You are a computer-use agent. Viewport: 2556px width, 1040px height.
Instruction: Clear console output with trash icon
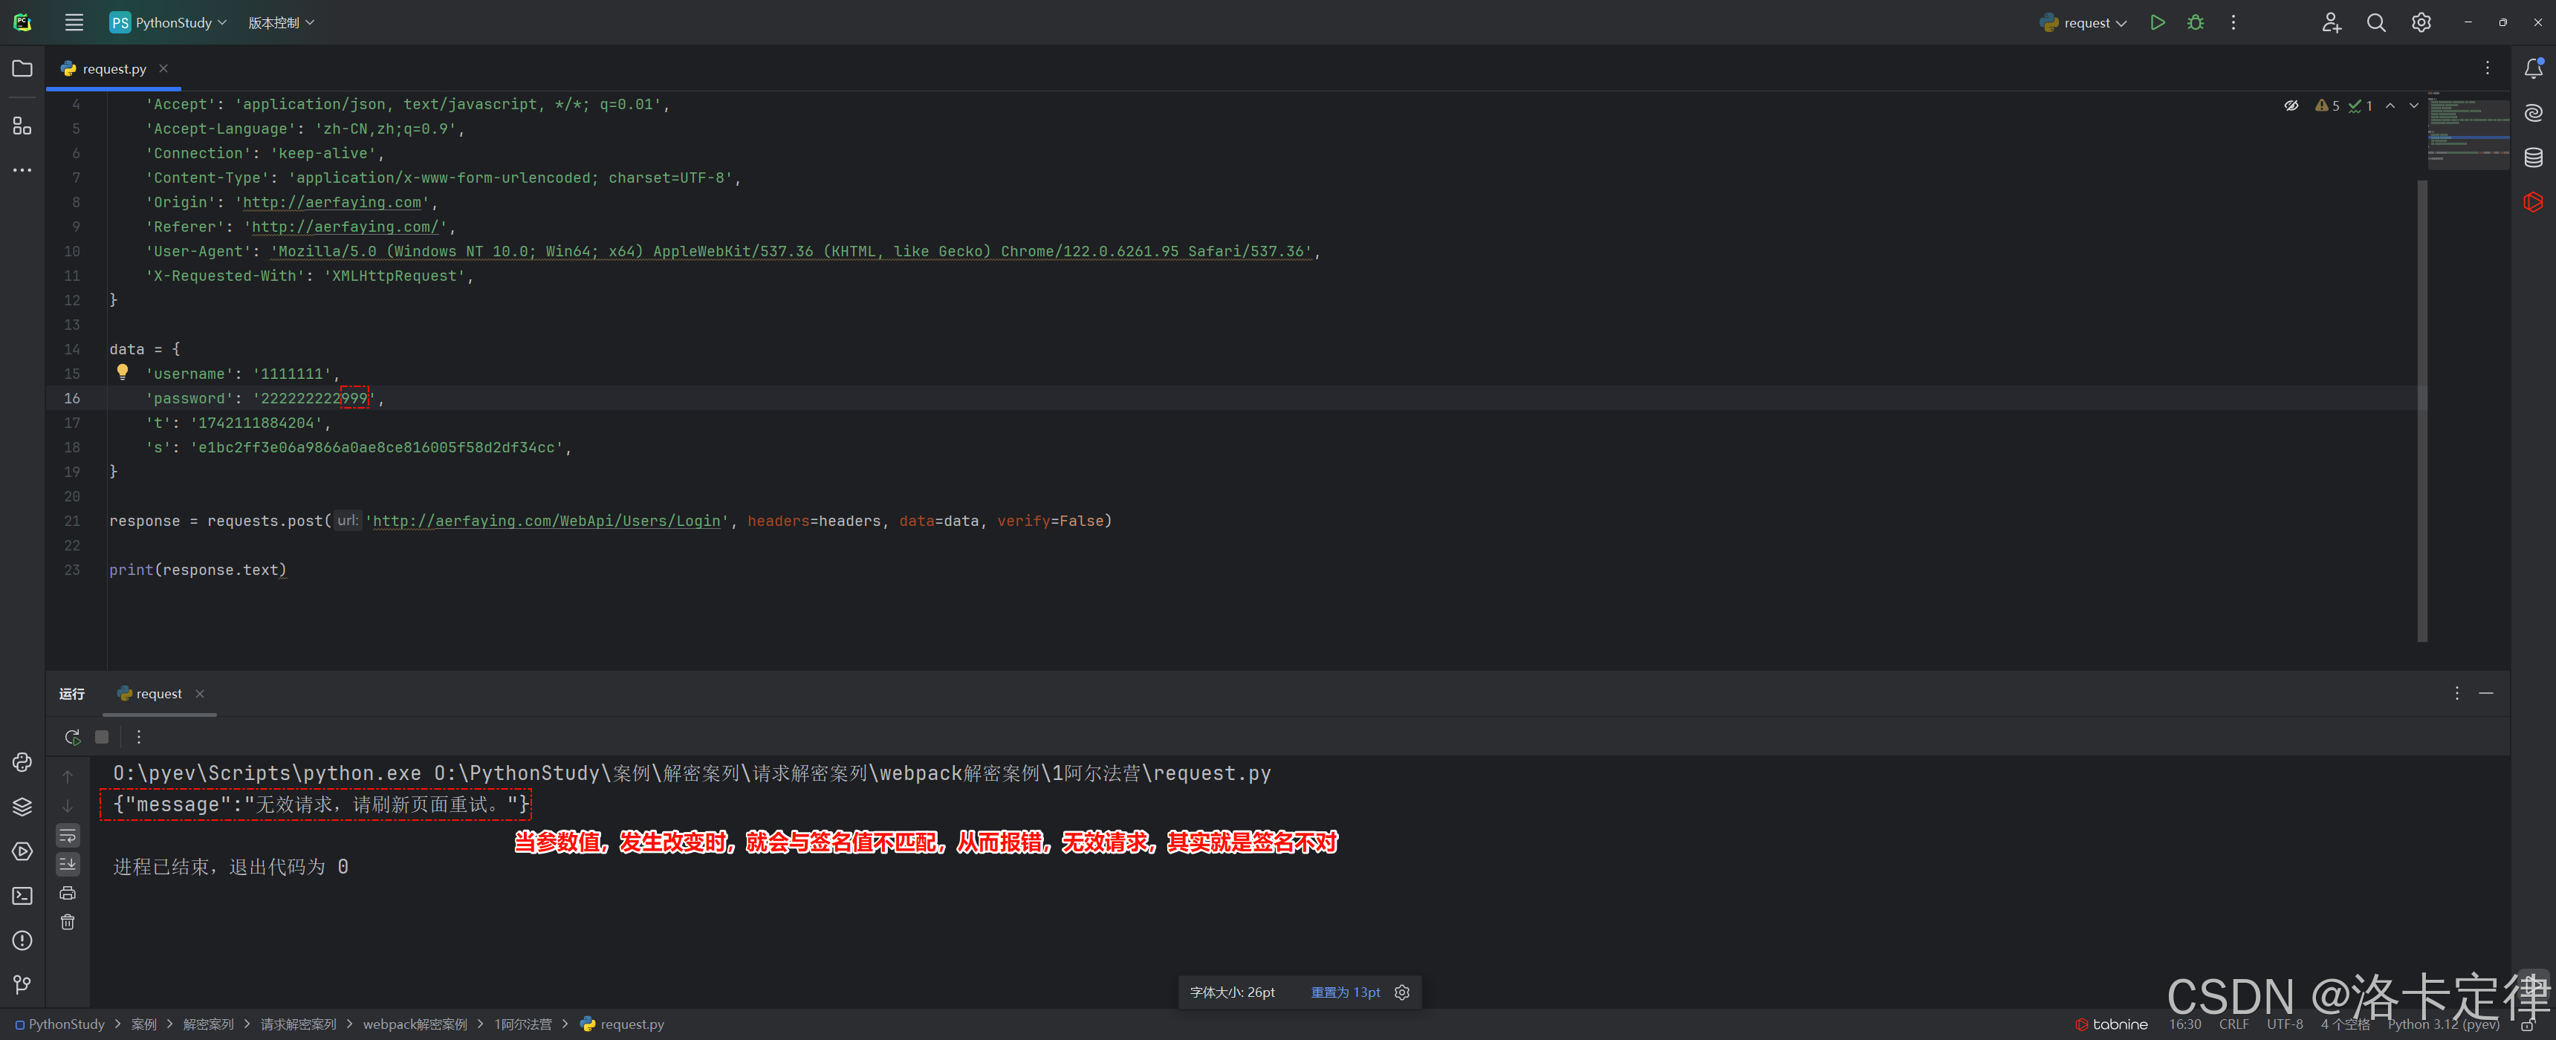tap(68, 922)
